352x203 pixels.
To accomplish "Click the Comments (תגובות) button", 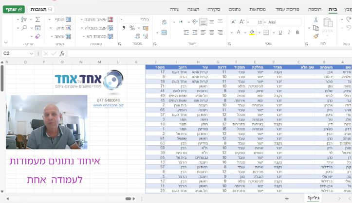I will 41,9.
